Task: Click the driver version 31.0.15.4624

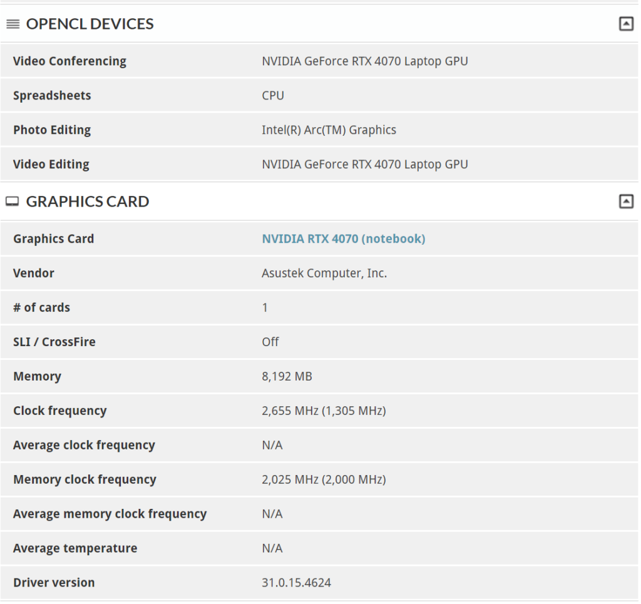Action: (296, 583)
